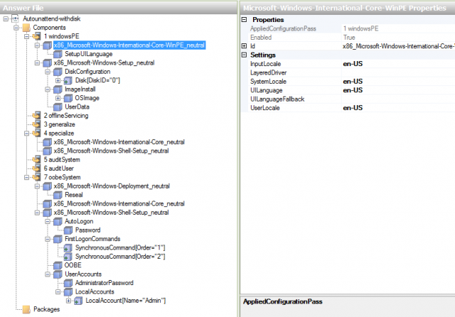
Task: Edit the empty LayeredDriver value field
Action: coord(398,72)
